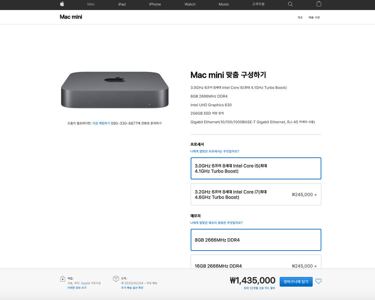Open the search magnifier icon
Screen dimensions: 375x300
coord(290,4)
